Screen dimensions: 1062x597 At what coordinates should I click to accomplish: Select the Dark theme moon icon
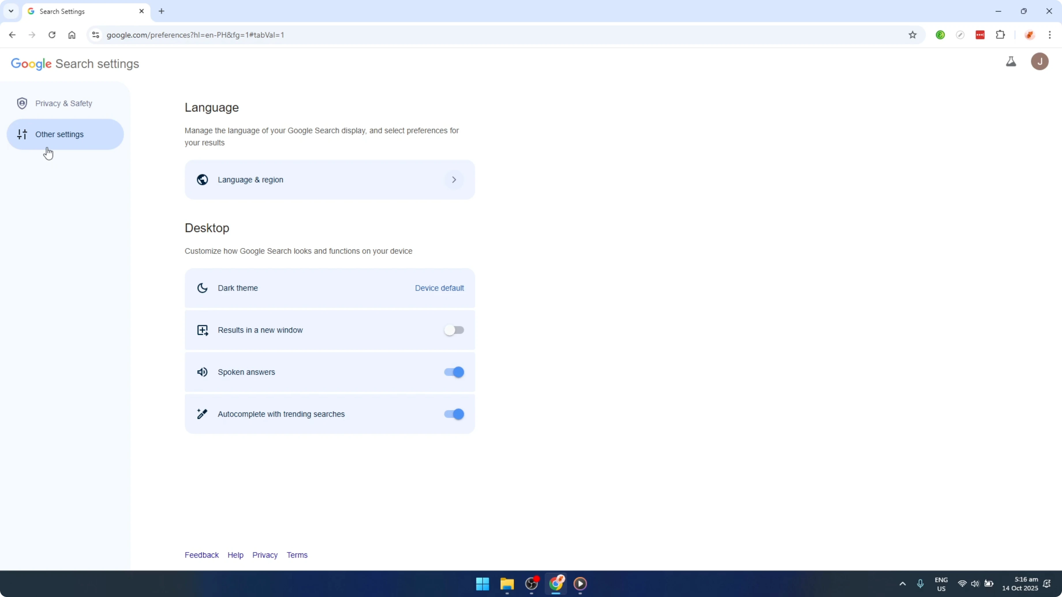tap(202, 288)
